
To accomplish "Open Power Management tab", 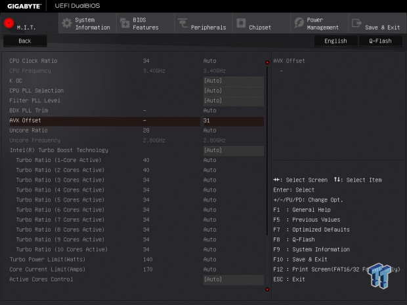I will coord(320,23).
